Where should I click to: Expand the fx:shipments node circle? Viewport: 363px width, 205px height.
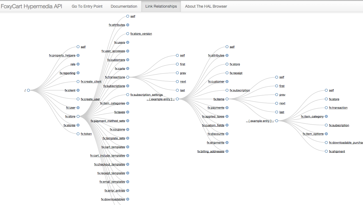(227, 143)
